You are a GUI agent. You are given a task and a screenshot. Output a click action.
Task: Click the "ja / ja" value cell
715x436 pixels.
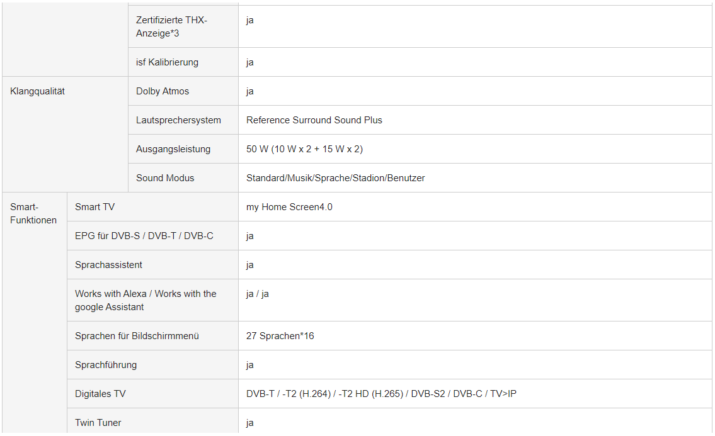[x=258, y=294]
